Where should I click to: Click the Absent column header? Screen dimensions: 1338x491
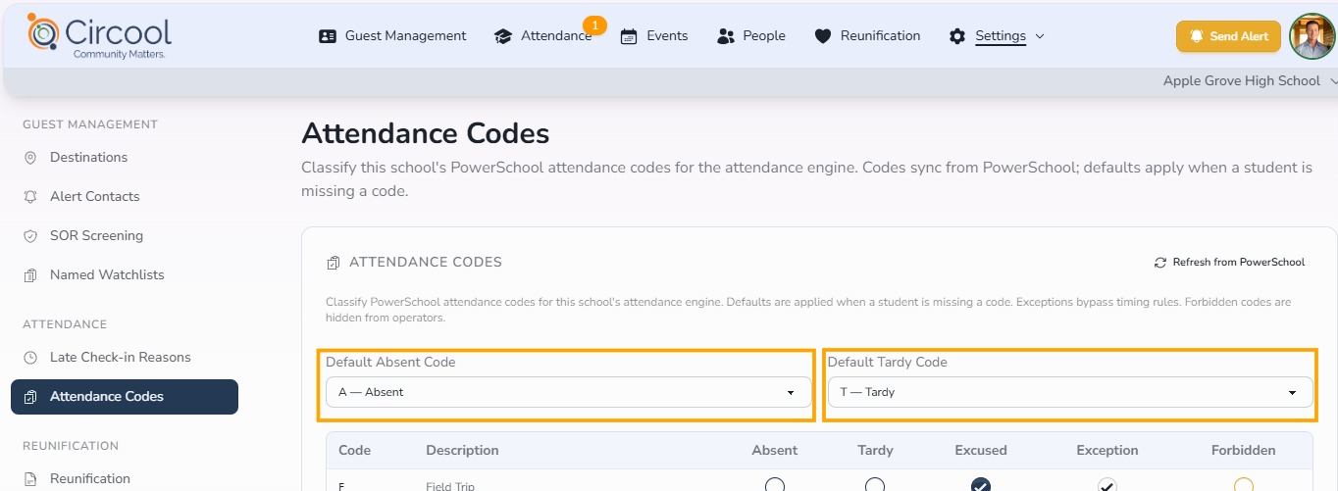(775, 451)
